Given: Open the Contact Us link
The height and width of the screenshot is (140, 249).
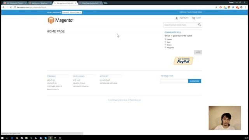Looking at the screenshot, I should tap(52, 83).
